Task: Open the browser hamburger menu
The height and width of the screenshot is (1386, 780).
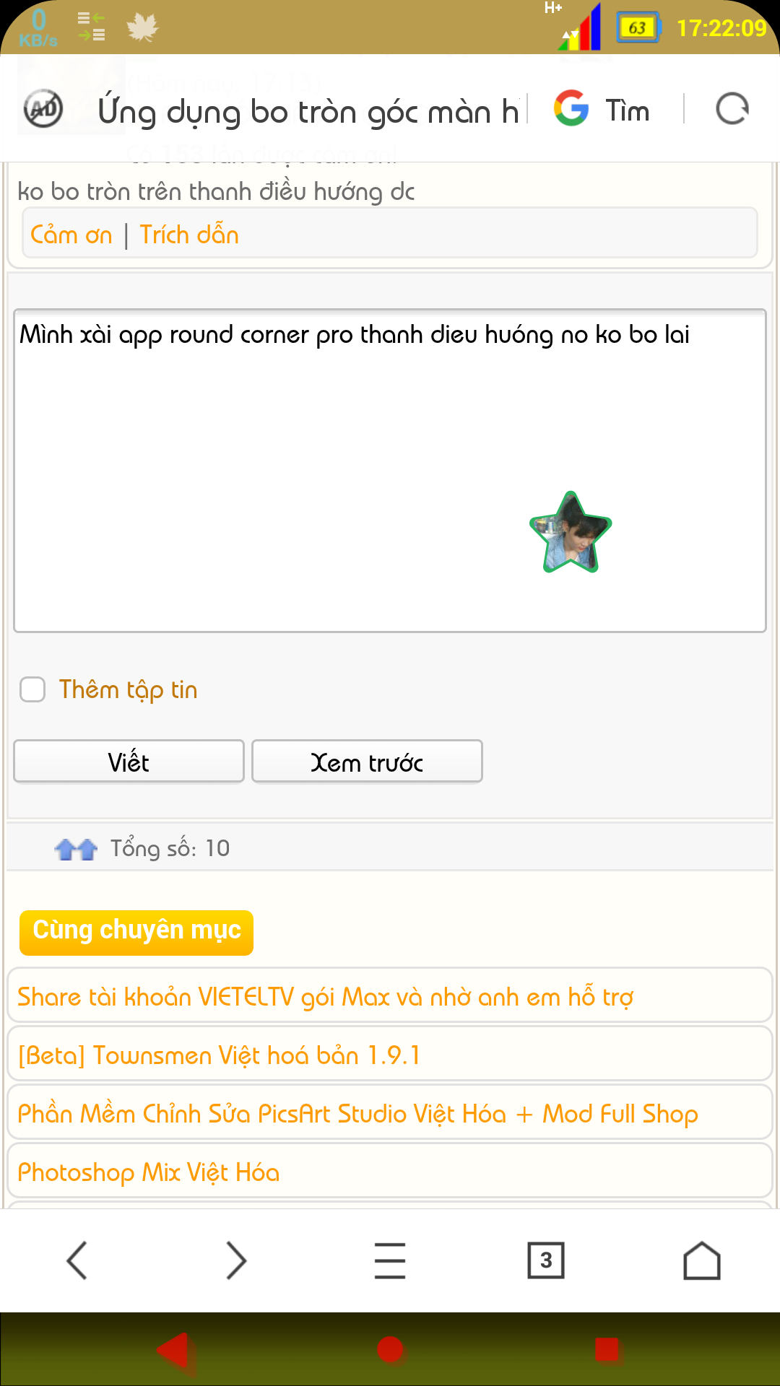Action: click(390, 1260)
